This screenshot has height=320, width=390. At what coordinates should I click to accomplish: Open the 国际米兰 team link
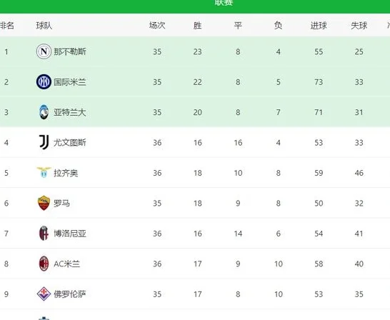coord(70,82)
